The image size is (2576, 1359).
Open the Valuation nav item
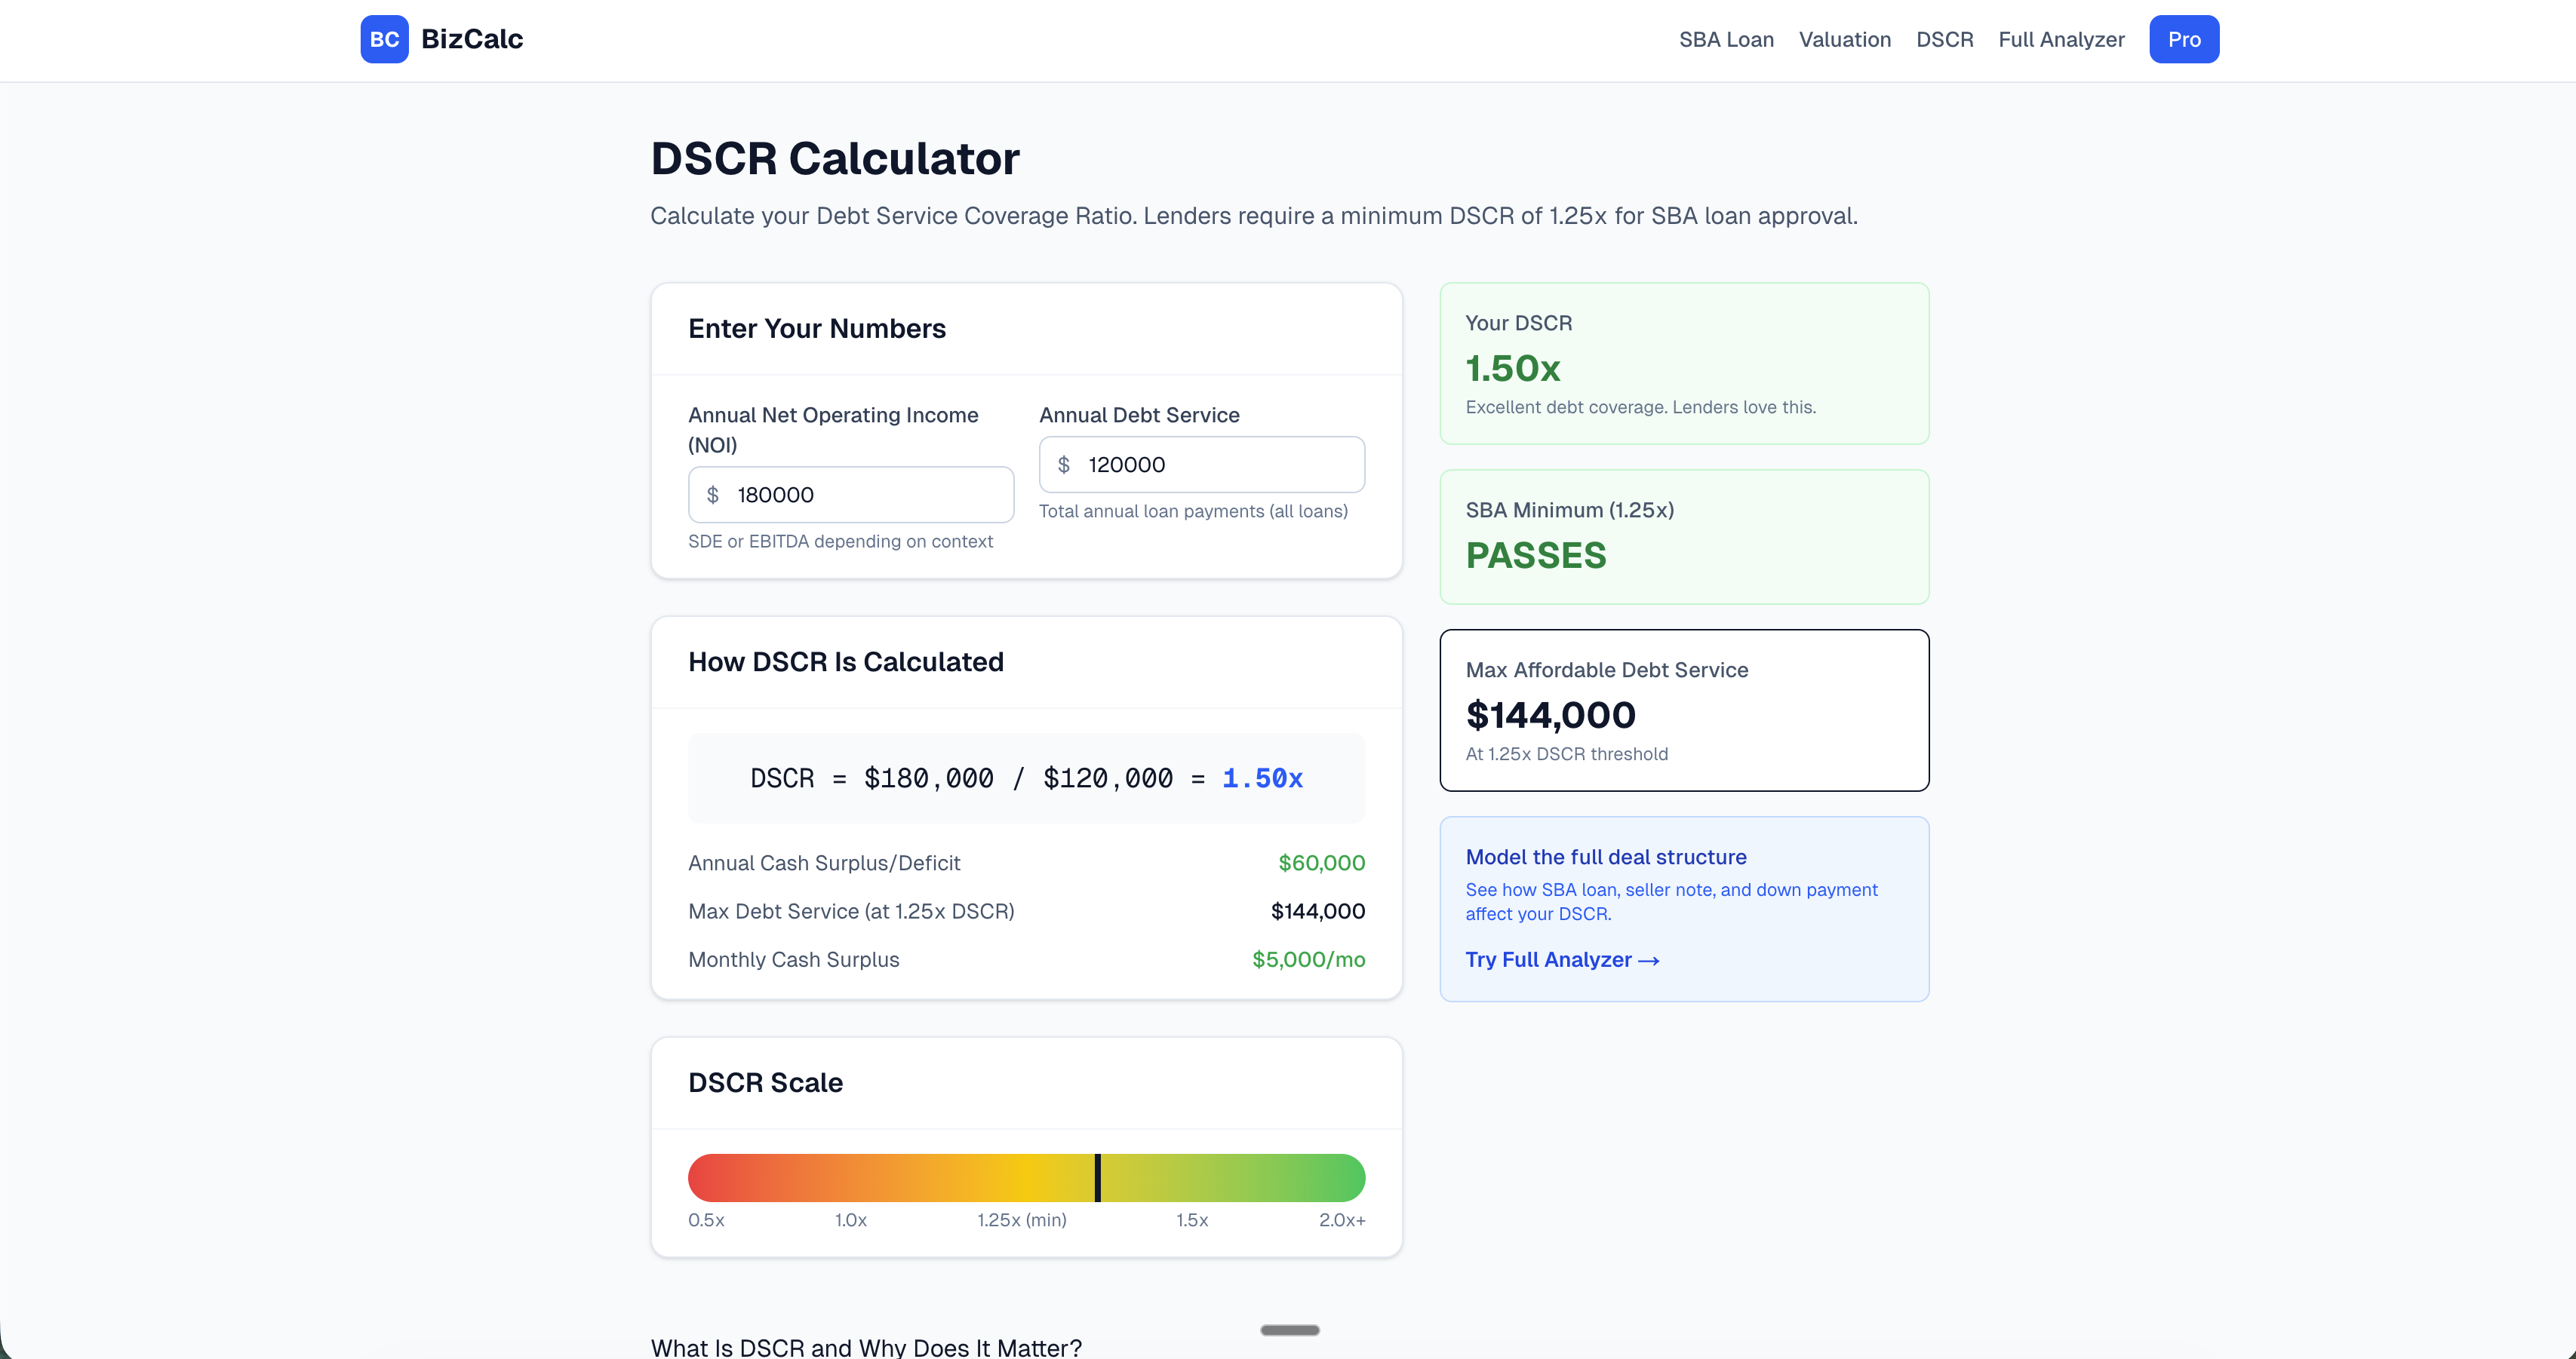click(x=1844, y=39)
